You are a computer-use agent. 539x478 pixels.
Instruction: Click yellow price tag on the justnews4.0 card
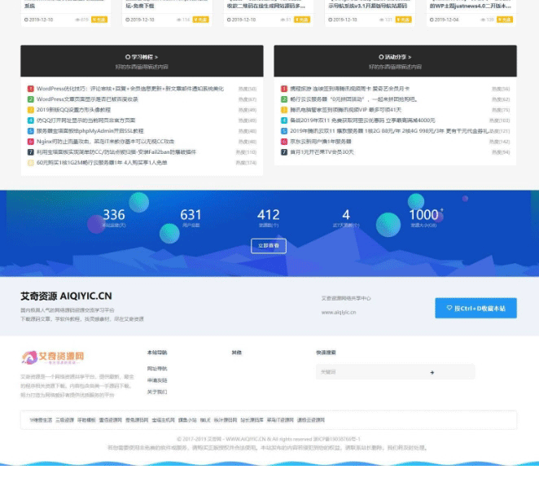coord(505,20)
